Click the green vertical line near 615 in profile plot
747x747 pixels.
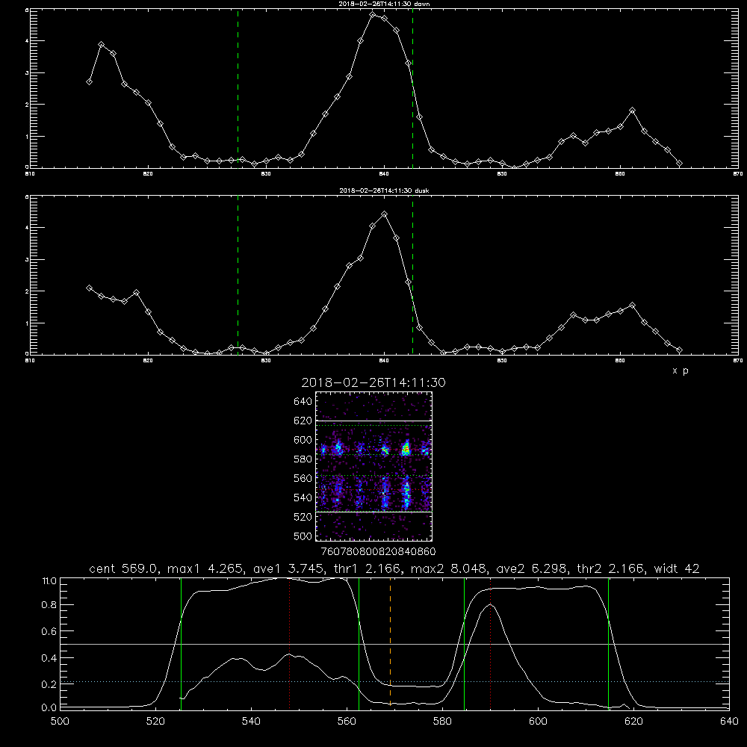(x=608, y=643)
